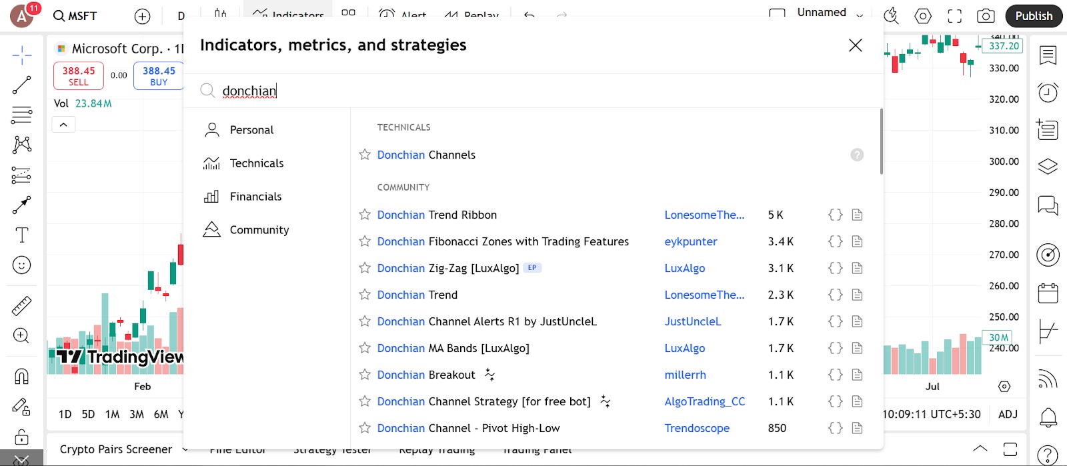Collapse the indicator legend chevron
Image resolution: width=1067 pixels, height=466 pixels.
[63, 125]
